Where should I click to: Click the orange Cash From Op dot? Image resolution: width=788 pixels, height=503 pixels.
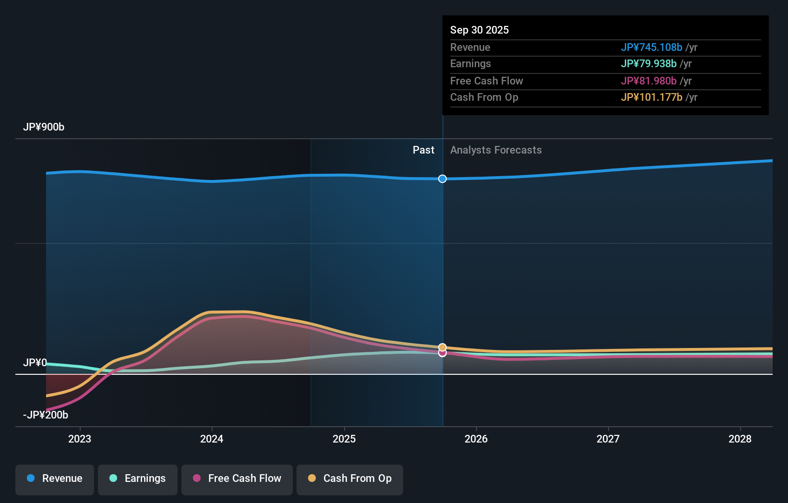(x=312, y=478)
